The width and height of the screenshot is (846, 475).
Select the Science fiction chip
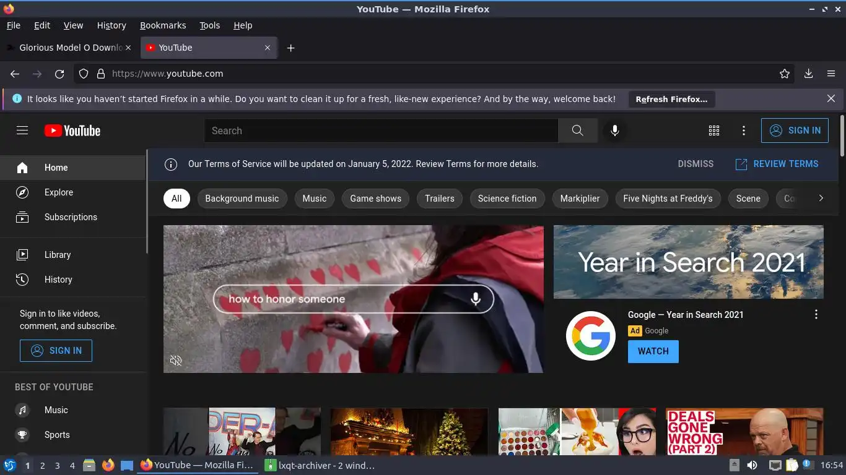507,199
